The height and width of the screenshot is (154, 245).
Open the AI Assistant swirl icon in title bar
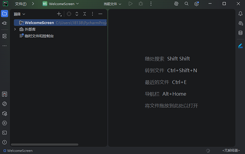(176, 4)
